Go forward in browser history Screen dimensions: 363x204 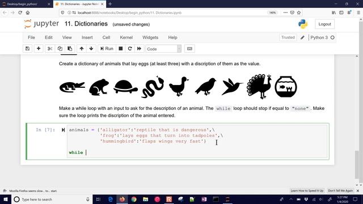[x=12, y=12]
